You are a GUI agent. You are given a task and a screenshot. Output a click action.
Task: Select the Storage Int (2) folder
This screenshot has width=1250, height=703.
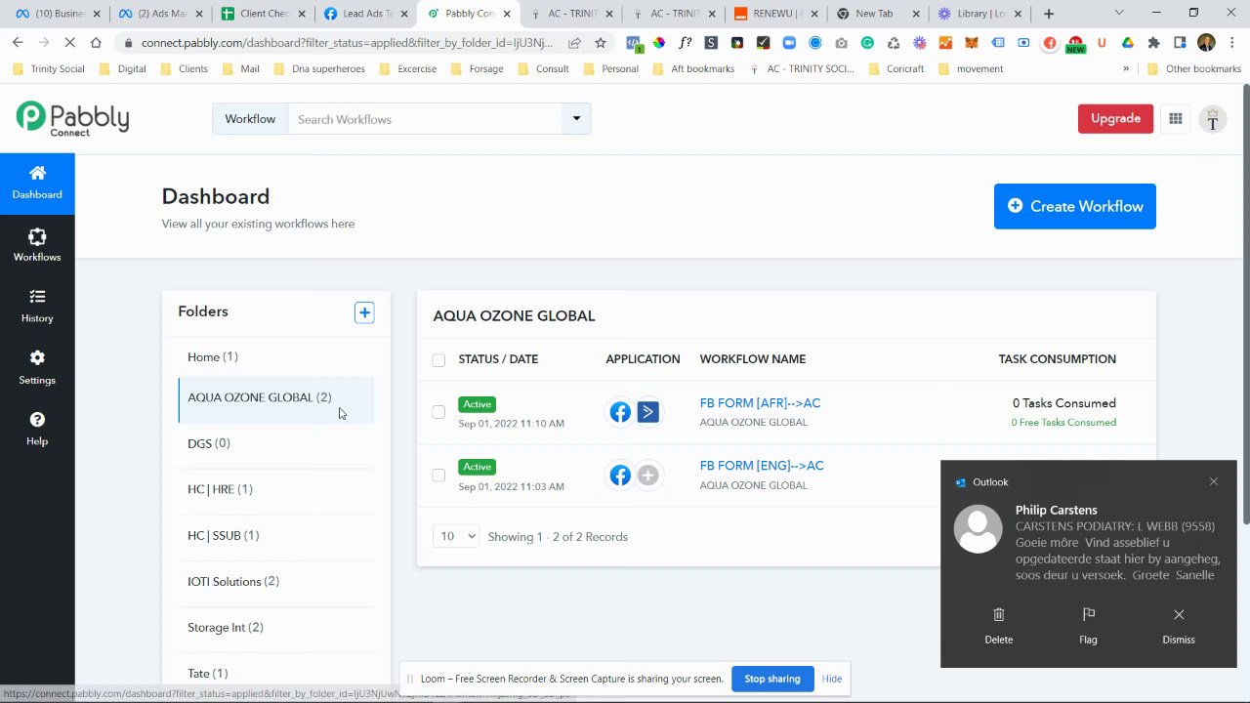276,628
